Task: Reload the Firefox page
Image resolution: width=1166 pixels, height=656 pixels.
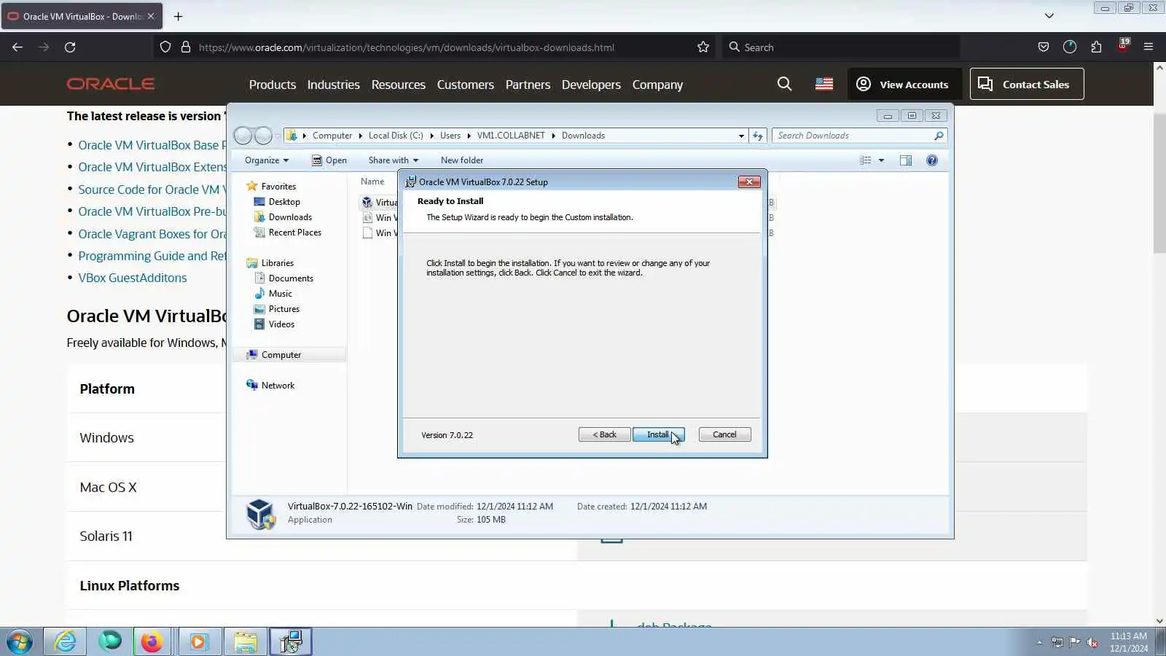Action: click(70, 47)
